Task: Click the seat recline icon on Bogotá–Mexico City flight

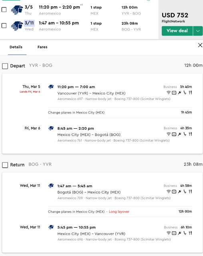Action: click(x=185, y=192)
